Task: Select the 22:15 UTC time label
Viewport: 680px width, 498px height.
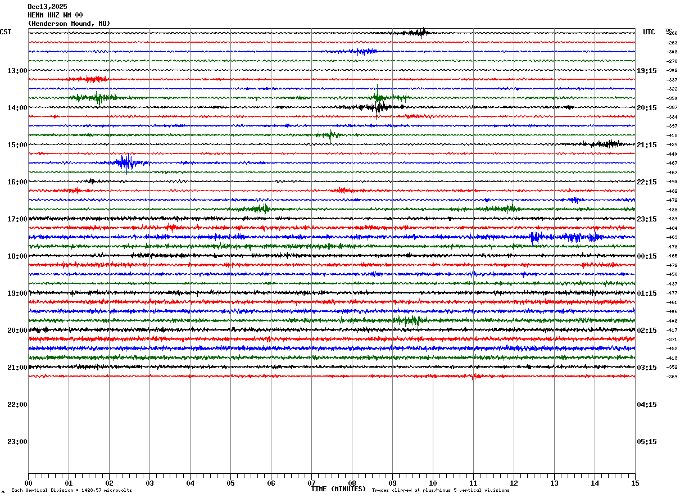Action: pos(647,182)
